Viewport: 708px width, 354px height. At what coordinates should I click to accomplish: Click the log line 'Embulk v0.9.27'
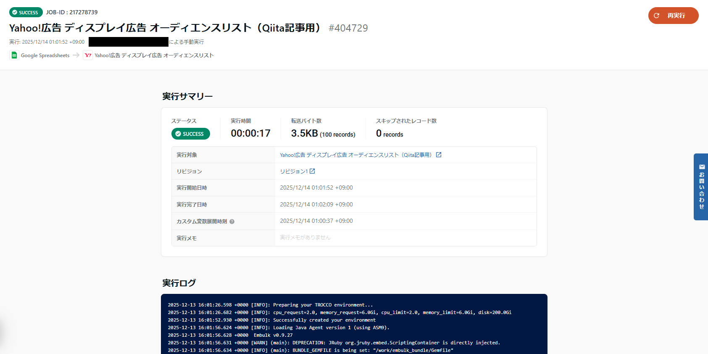[230, 335]
